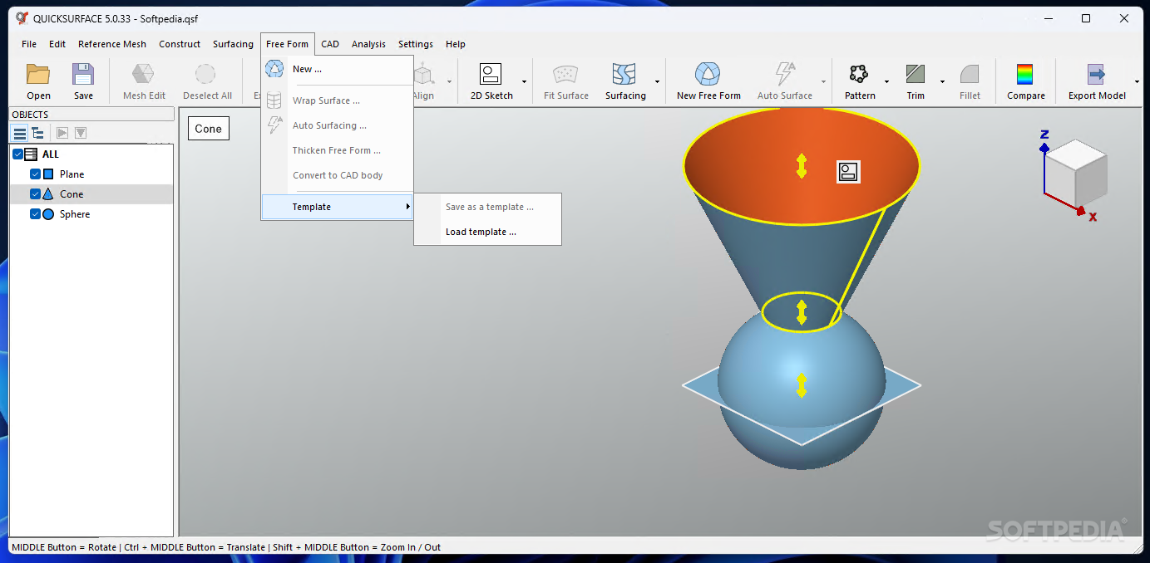Open the File menu

(29, 44)
